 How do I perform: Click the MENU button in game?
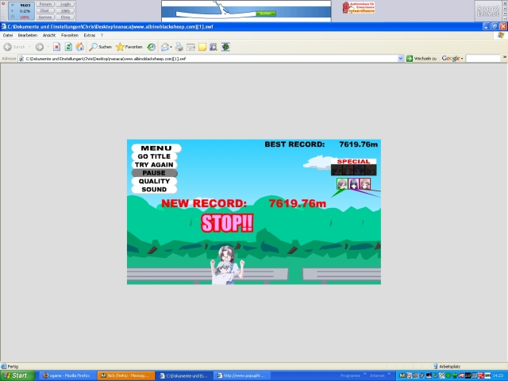[156, 148]
